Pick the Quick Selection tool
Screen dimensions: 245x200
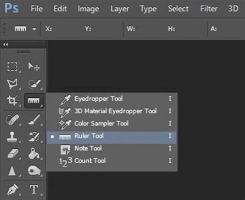coord(34,84)
